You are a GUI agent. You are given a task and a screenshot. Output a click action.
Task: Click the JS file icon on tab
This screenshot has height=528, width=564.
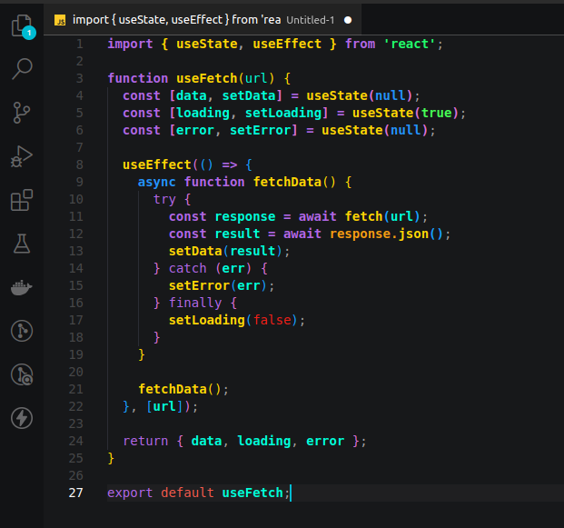60,20
